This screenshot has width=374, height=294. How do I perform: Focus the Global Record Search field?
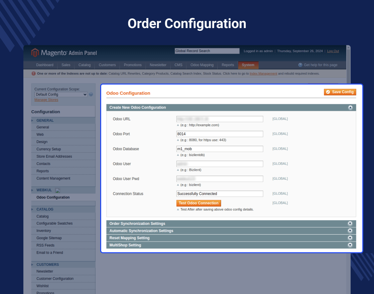pos(207,51)
